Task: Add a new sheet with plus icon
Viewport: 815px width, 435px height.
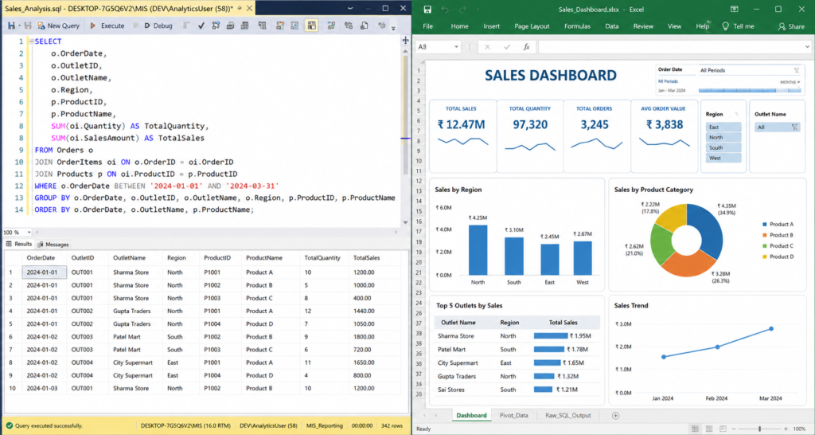Action: click(615, 415)
